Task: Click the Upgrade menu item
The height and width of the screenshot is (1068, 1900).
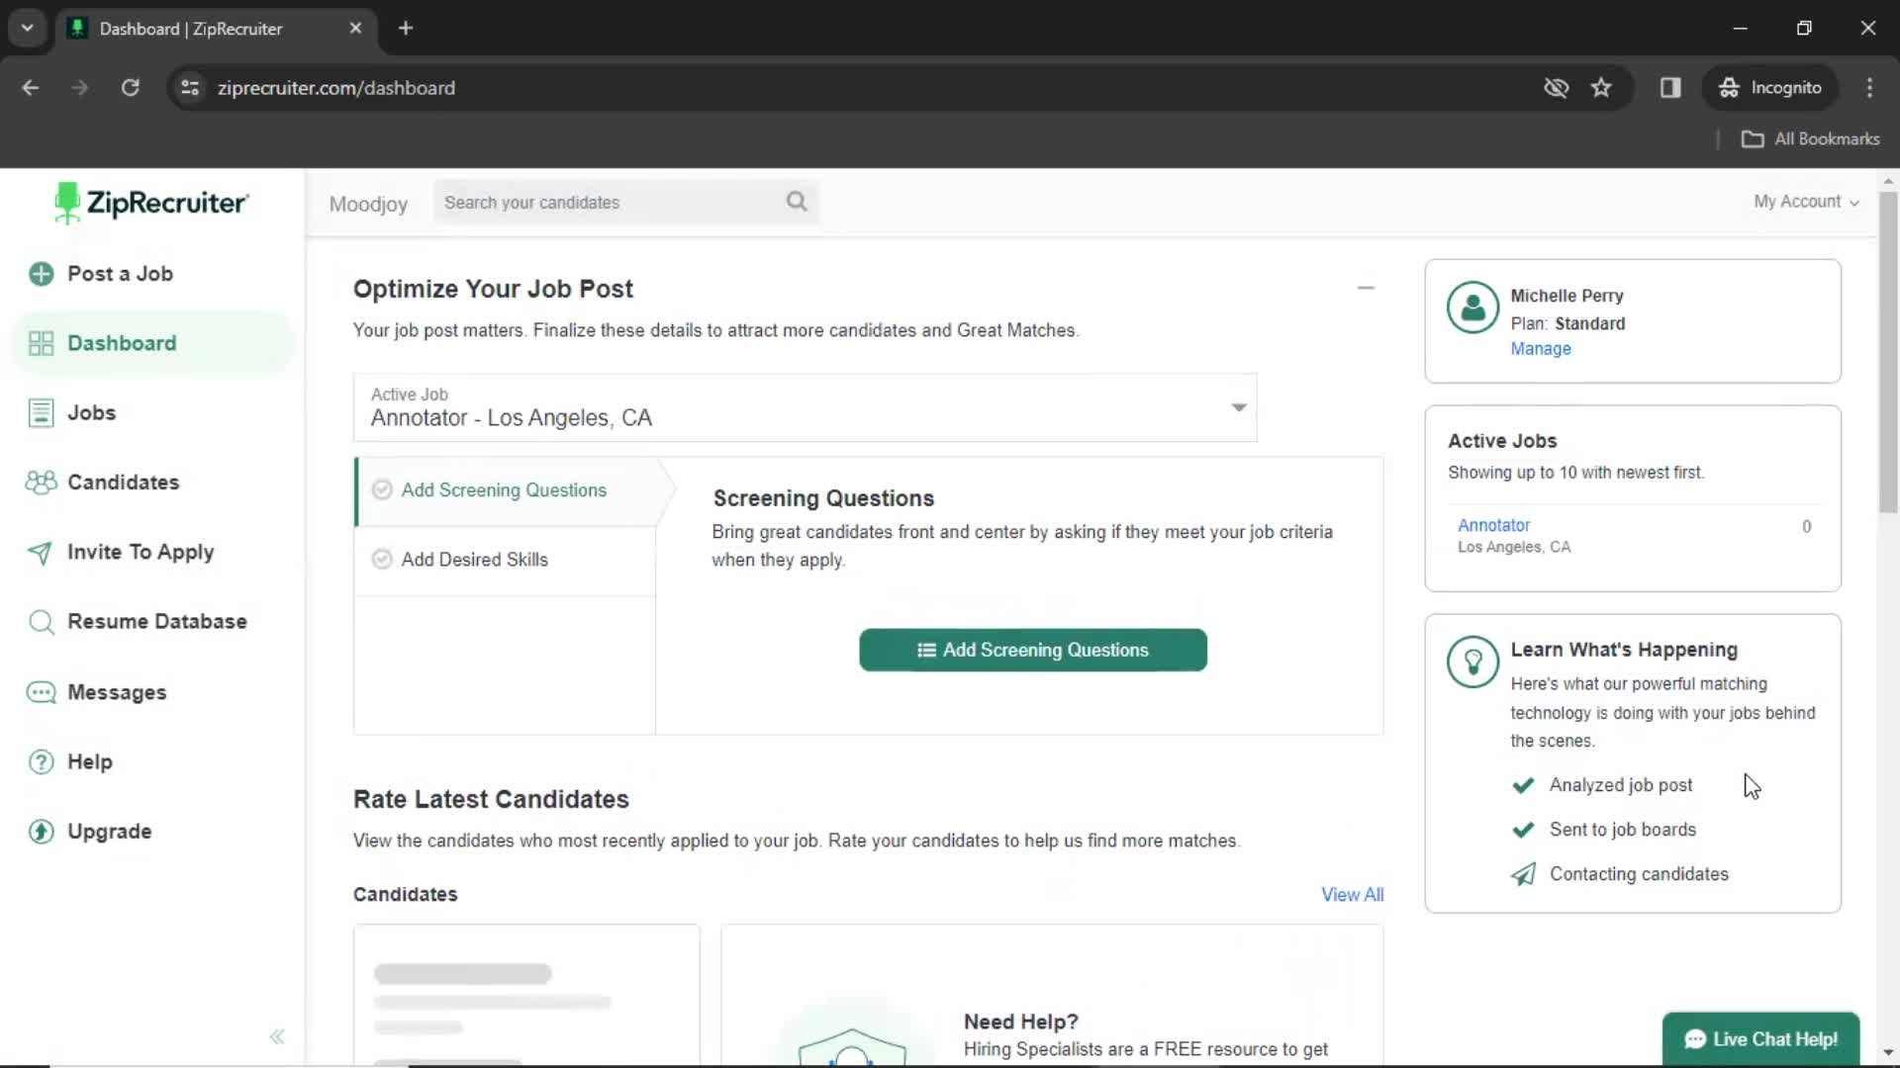Action: 110,832
